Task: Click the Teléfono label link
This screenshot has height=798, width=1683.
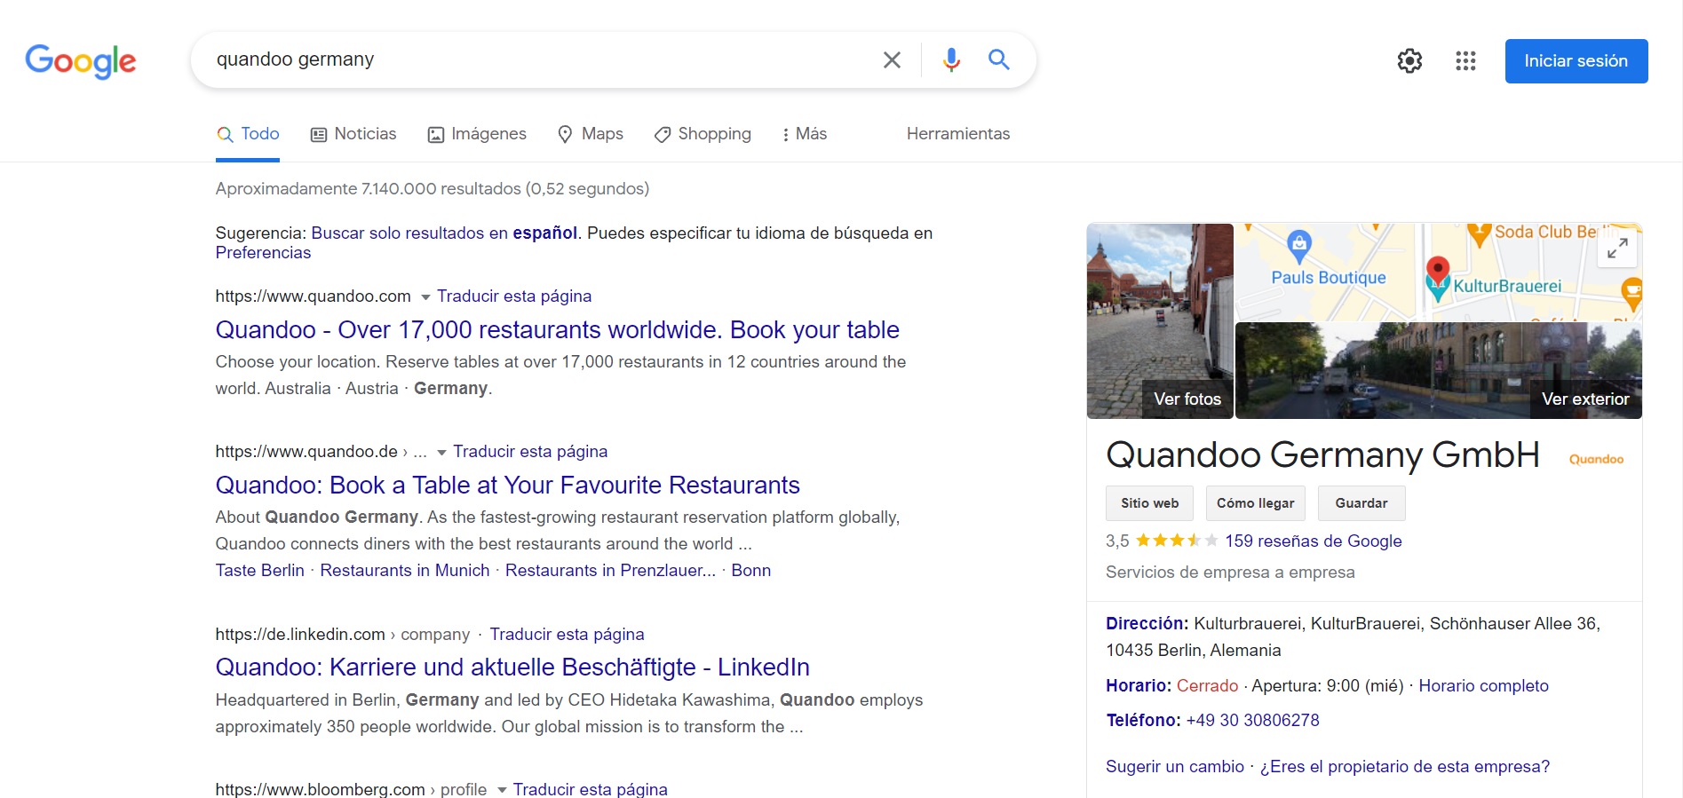Action: [1143, 720]
